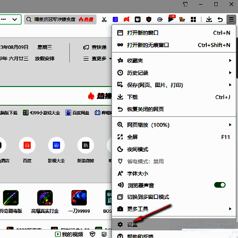This screenshot has width=238, height=238.
Task: Open the four-square extensions grid icon
Action: tap(193, 19)
